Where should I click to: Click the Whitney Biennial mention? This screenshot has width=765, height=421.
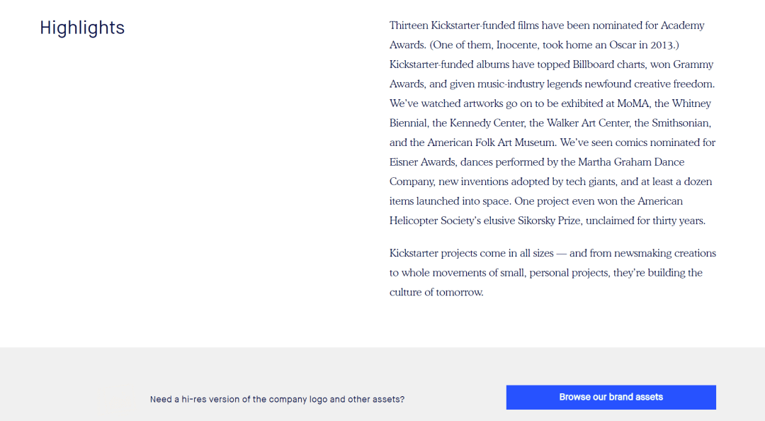point(691,103)
